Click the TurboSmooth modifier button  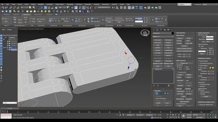(168, 50)
